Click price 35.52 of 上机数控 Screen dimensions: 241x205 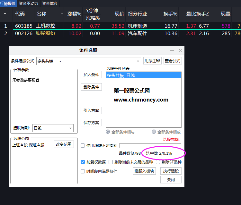118,26
